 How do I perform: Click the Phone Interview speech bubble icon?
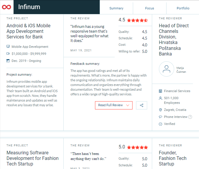click(x=160, y=117)
